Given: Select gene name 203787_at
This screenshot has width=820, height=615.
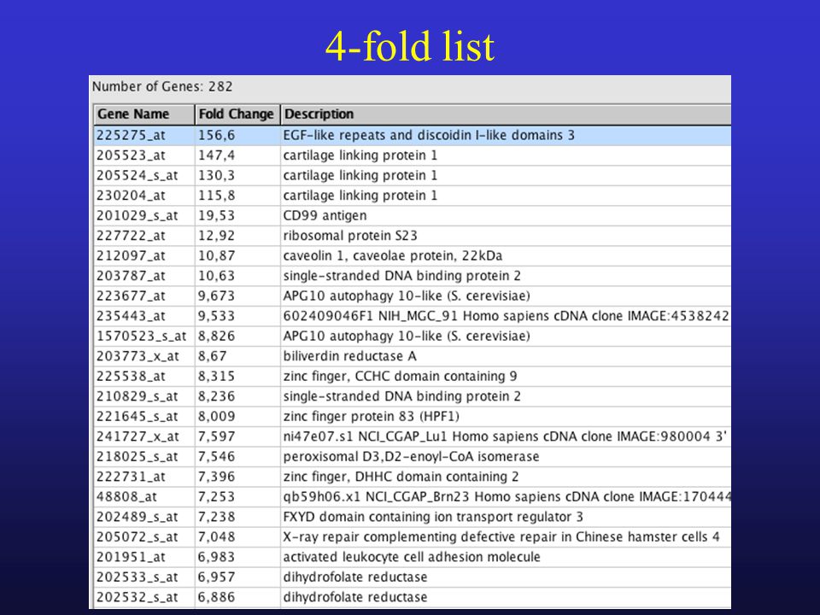Looking at the screenshot, I should (131, 276).
